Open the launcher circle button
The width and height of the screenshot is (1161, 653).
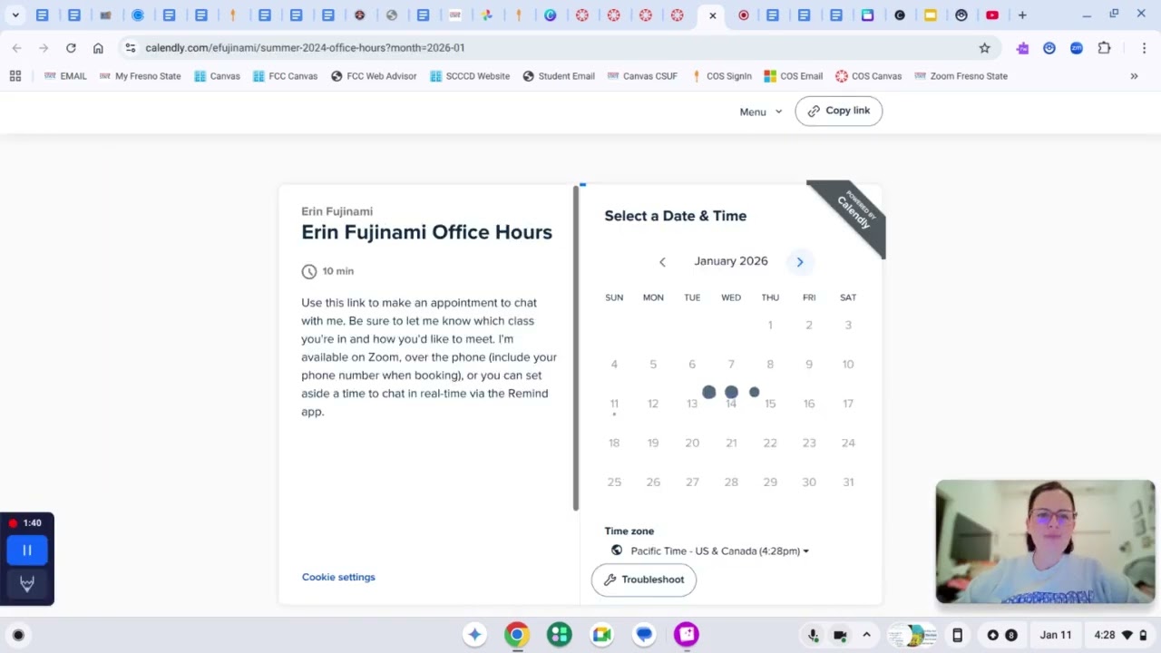point(18,635)
